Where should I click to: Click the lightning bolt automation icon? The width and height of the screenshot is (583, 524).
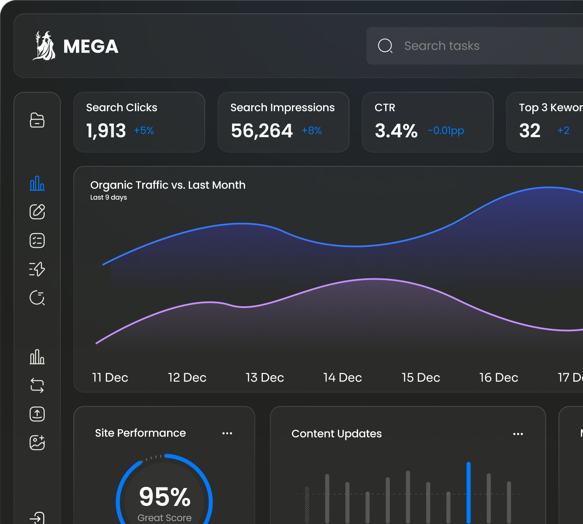pyautogui.click(x=37, y=269)
